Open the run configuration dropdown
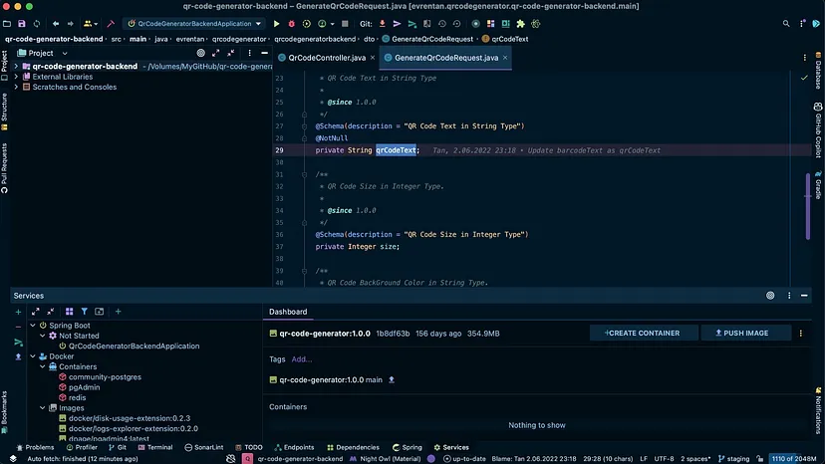Image resolution: width=825 pixels, height=464 pixels. tap(194, 24)
